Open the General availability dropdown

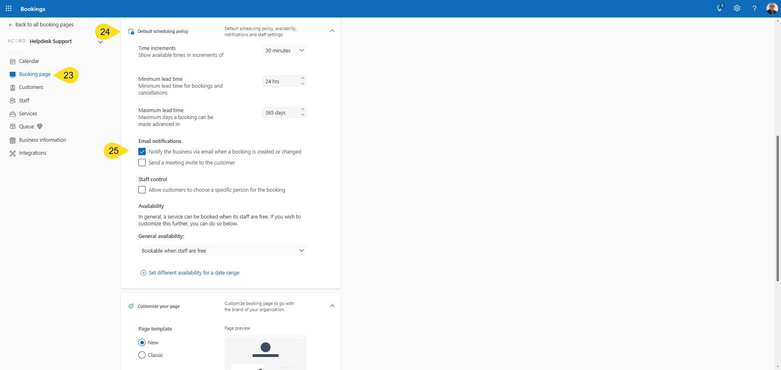pos(222,251)
